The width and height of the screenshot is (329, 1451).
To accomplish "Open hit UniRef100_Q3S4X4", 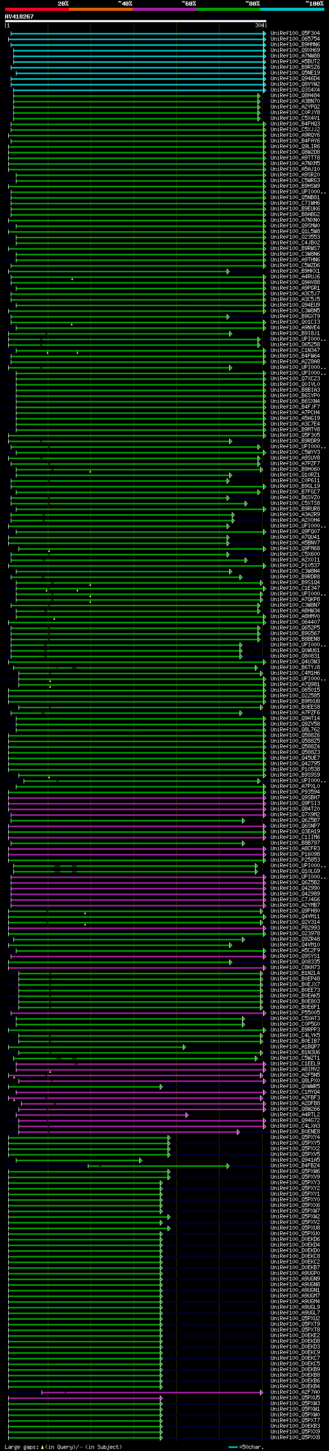I will pos(295,90).
